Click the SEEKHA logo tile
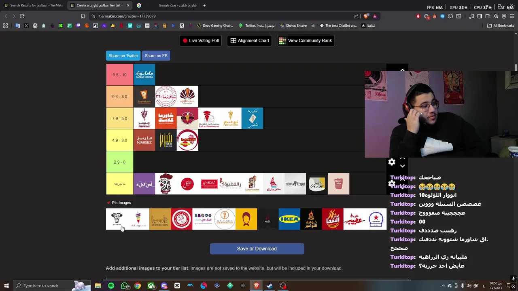The image size is (518, 291). (x=295, y=184)
